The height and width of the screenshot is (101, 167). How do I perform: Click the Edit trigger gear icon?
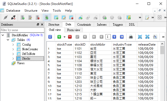[112, 17]
